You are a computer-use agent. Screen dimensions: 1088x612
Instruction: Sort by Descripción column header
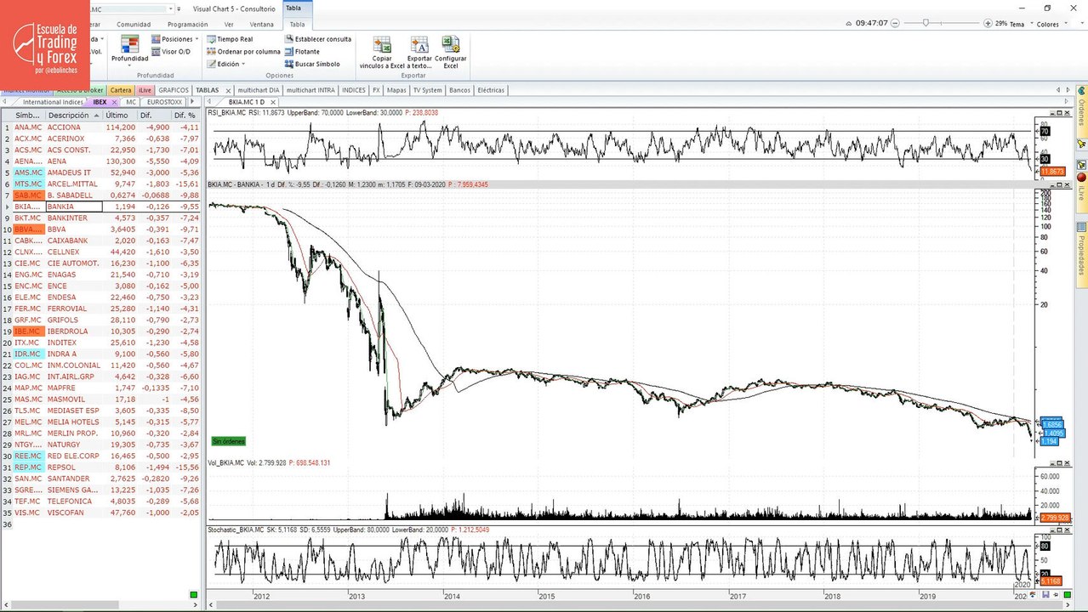click(73, 115)
